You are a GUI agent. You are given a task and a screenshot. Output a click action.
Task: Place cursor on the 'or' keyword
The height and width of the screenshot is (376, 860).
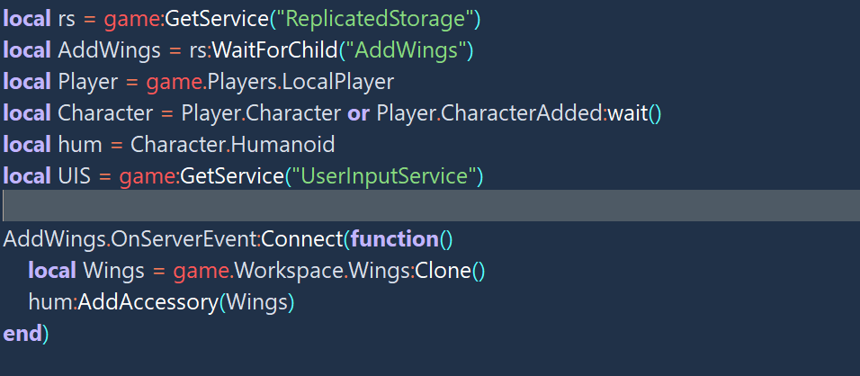point(358,114)
